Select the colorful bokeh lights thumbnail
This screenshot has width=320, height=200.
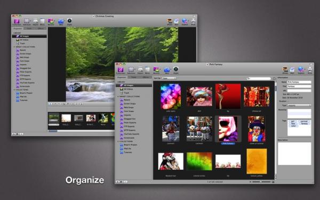point(171,97)
